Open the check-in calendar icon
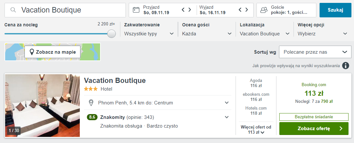354x143 pixels. 136,10
